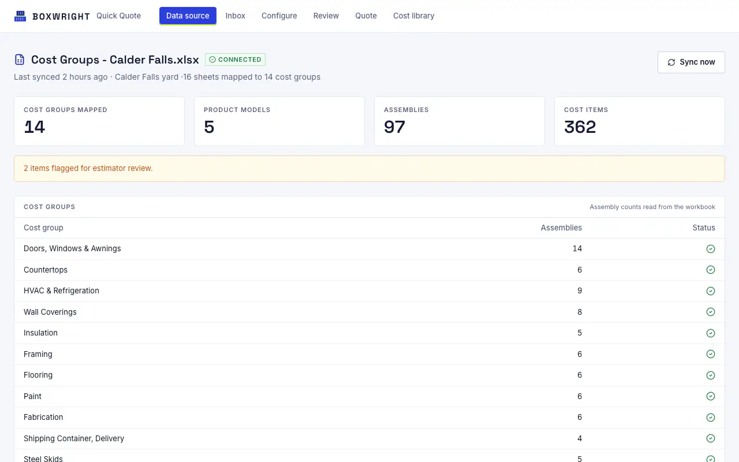Select the Insulation cost group
Image resolution: width=739 pixels, height=462 pixels.
point(369,333)
